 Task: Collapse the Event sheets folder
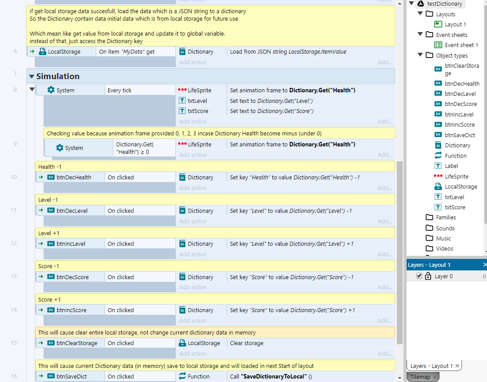[420, 34]
